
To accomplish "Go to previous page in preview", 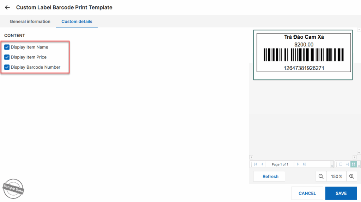I will 262,164.
